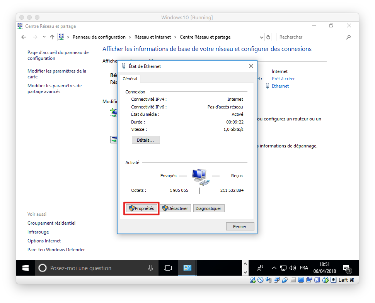This screenshot has width=375, height=303.
Task: Click the network computers activity icon
Action: (200, 177)
